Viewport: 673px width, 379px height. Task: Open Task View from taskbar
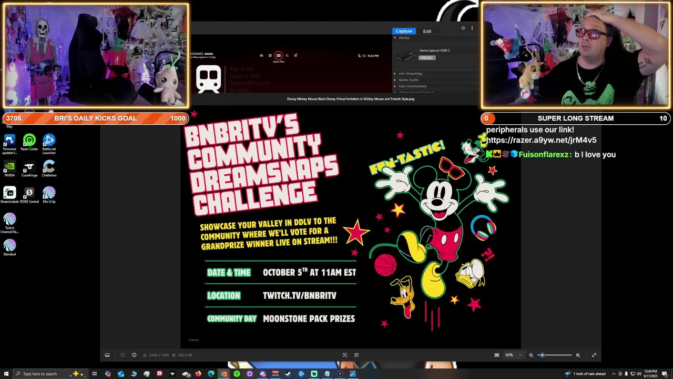[x=95, y=374]
